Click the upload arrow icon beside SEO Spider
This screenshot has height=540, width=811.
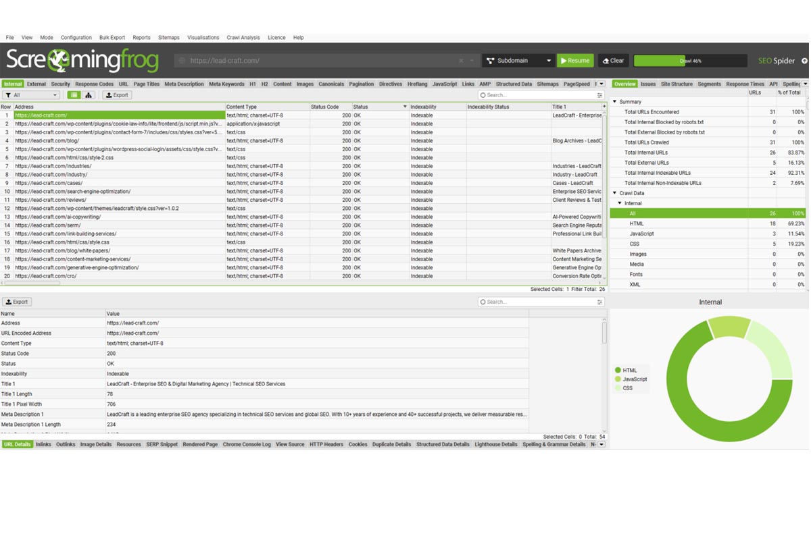pos(804,61)
